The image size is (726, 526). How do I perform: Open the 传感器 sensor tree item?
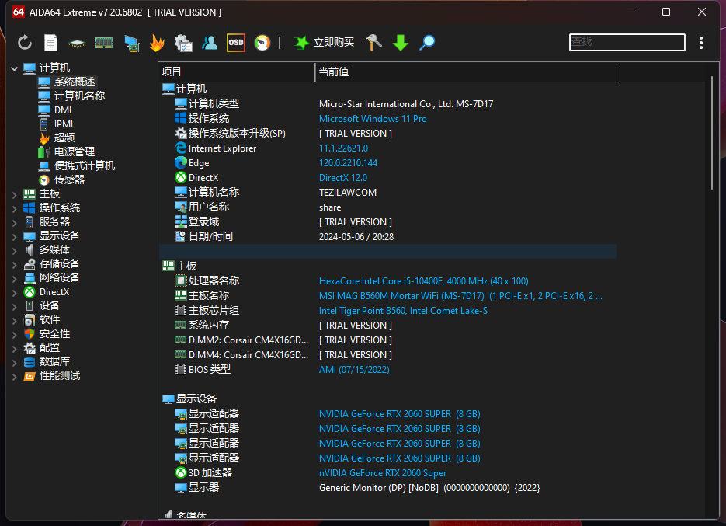tap(69, 179)
